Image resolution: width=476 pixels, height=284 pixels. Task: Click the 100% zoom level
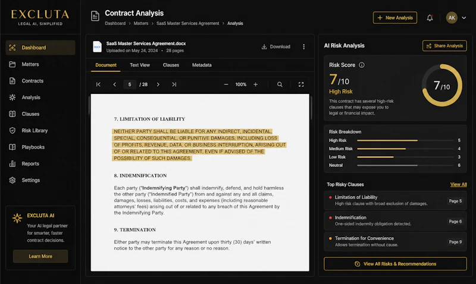(x=241, y=84)
